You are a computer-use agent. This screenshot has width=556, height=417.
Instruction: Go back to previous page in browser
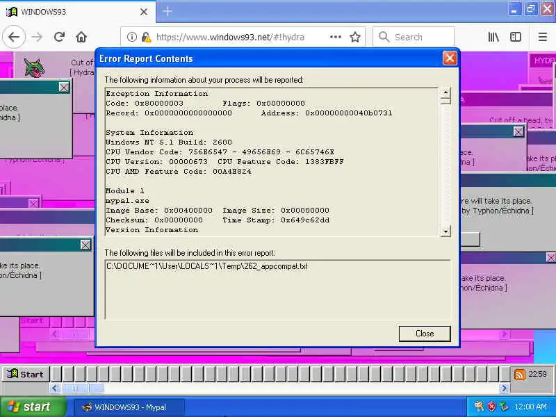click(14, 37)
